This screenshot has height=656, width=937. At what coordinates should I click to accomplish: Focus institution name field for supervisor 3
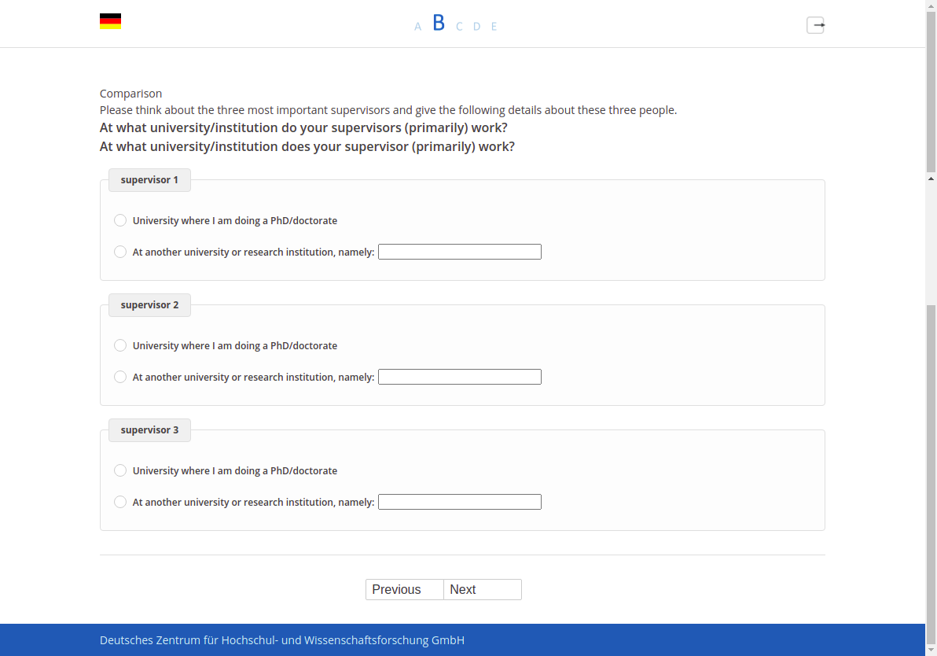460,502
